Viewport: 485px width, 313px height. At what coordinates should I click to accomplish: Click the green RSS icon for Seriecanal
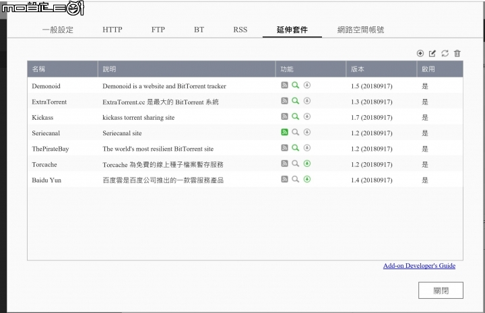pos(284,132)
